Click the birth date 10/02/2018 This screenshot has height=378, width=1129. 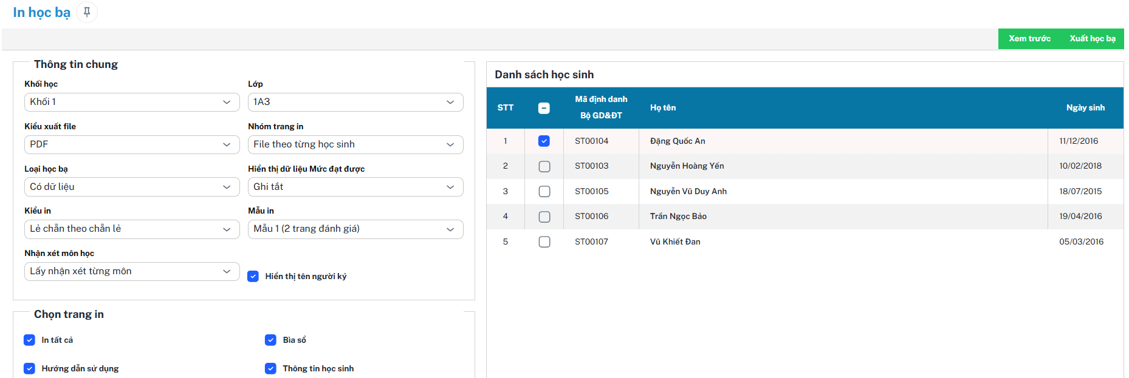[1080, 166]
